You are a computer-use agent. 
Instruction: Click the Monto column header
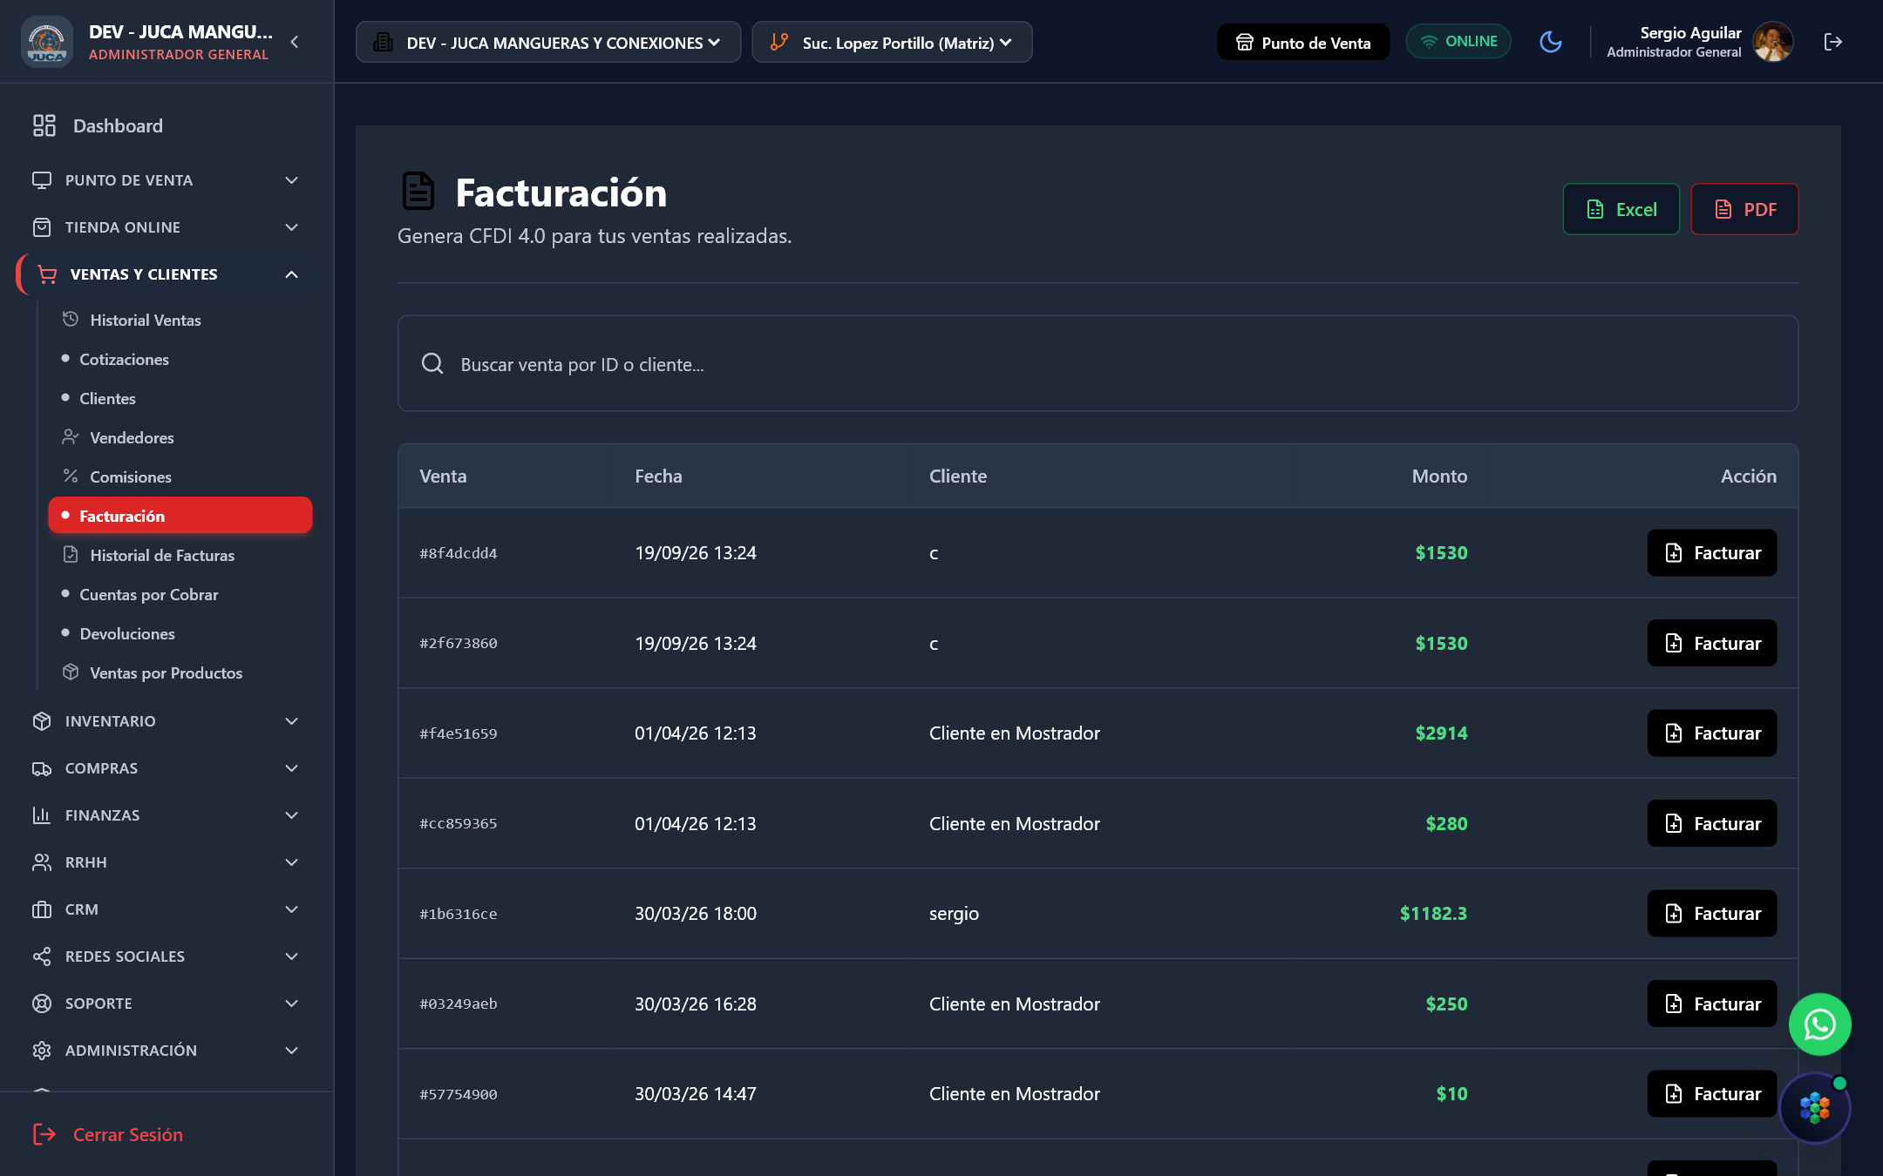[x=1439, y=476]
